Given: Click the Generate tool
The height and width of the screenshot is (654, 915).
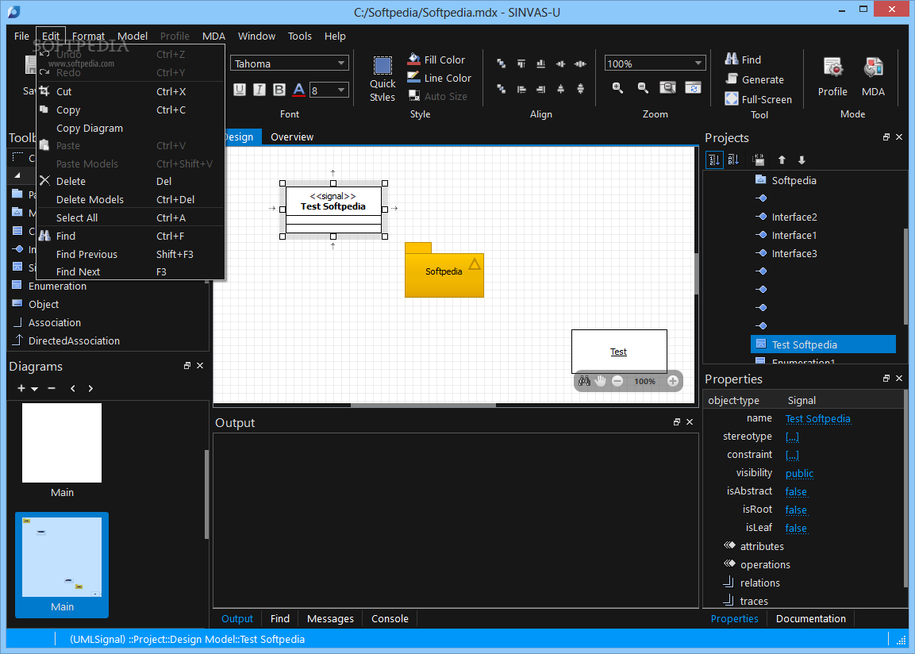Looking at the screenshot, I should click(x=755, y=79).
